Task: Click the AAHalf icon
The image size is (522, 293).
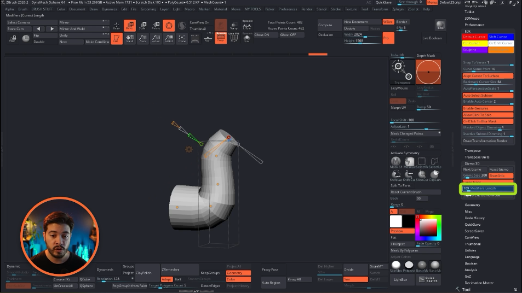Action: point(169,38)
